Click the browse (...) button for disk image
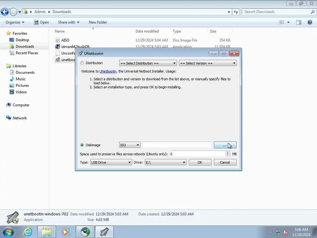Image resolution: width=317 pixels, height=238 pixels. tap(225, 145)
